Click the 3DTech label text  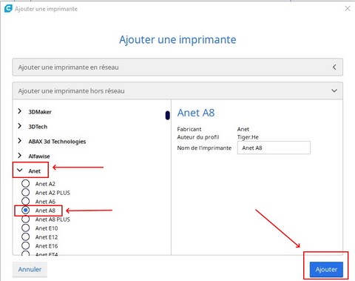[38, 127]
